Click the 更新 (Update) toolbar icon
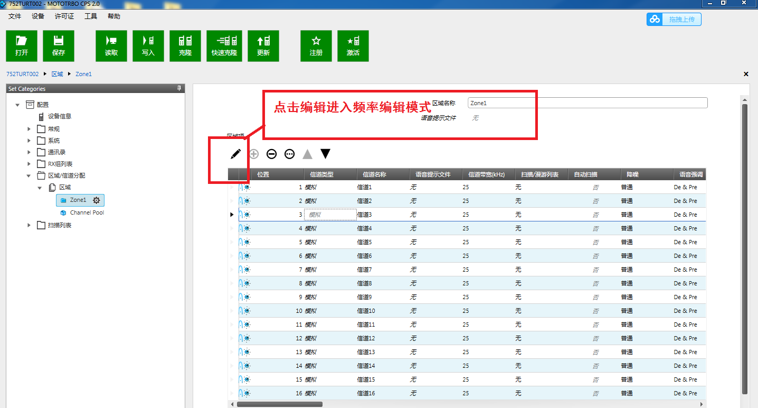This screenshot has height=408, width=758. [263, 45]
